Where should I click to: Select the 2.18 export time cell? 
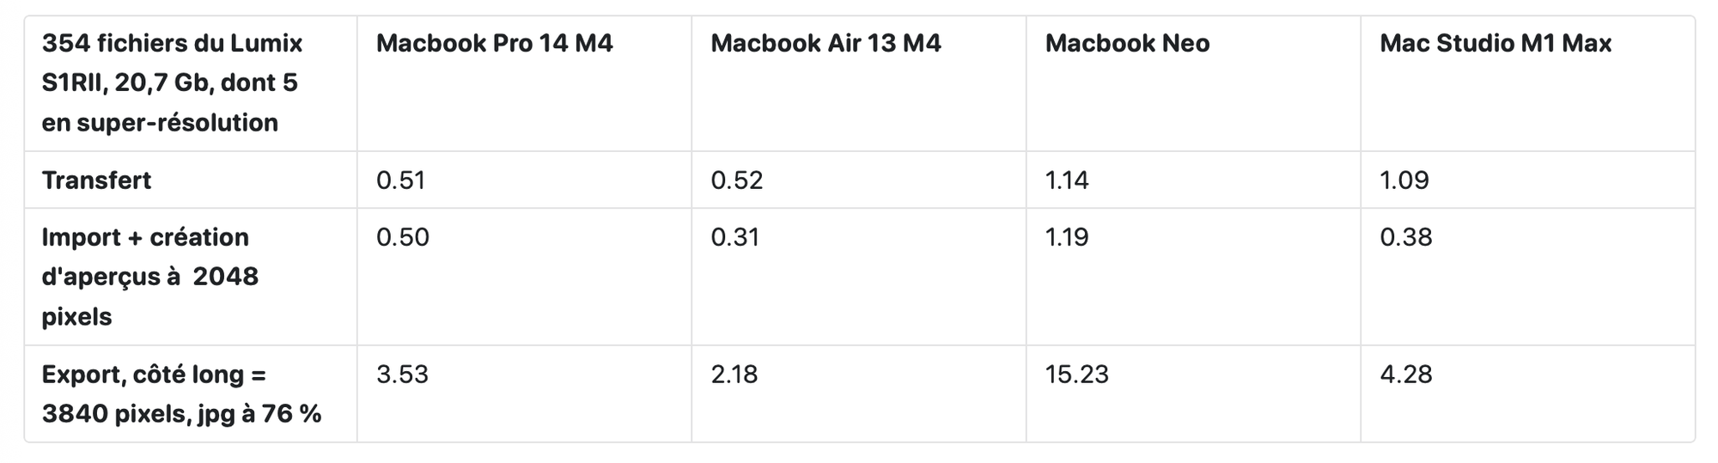[x=734, y=375]
